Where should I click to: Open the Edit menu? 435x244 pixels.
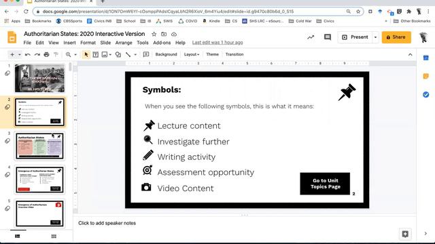(39, 43)
